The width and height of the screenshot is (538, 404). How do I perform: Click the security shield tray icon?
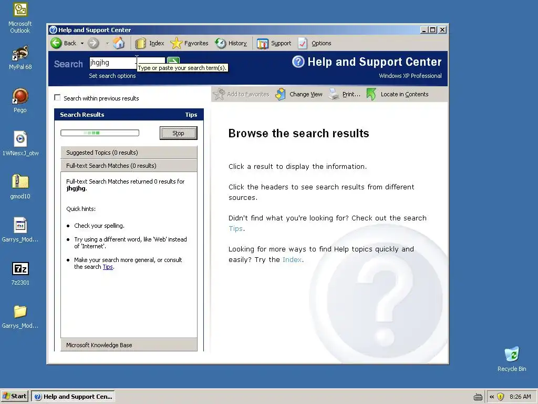point(500,397)
